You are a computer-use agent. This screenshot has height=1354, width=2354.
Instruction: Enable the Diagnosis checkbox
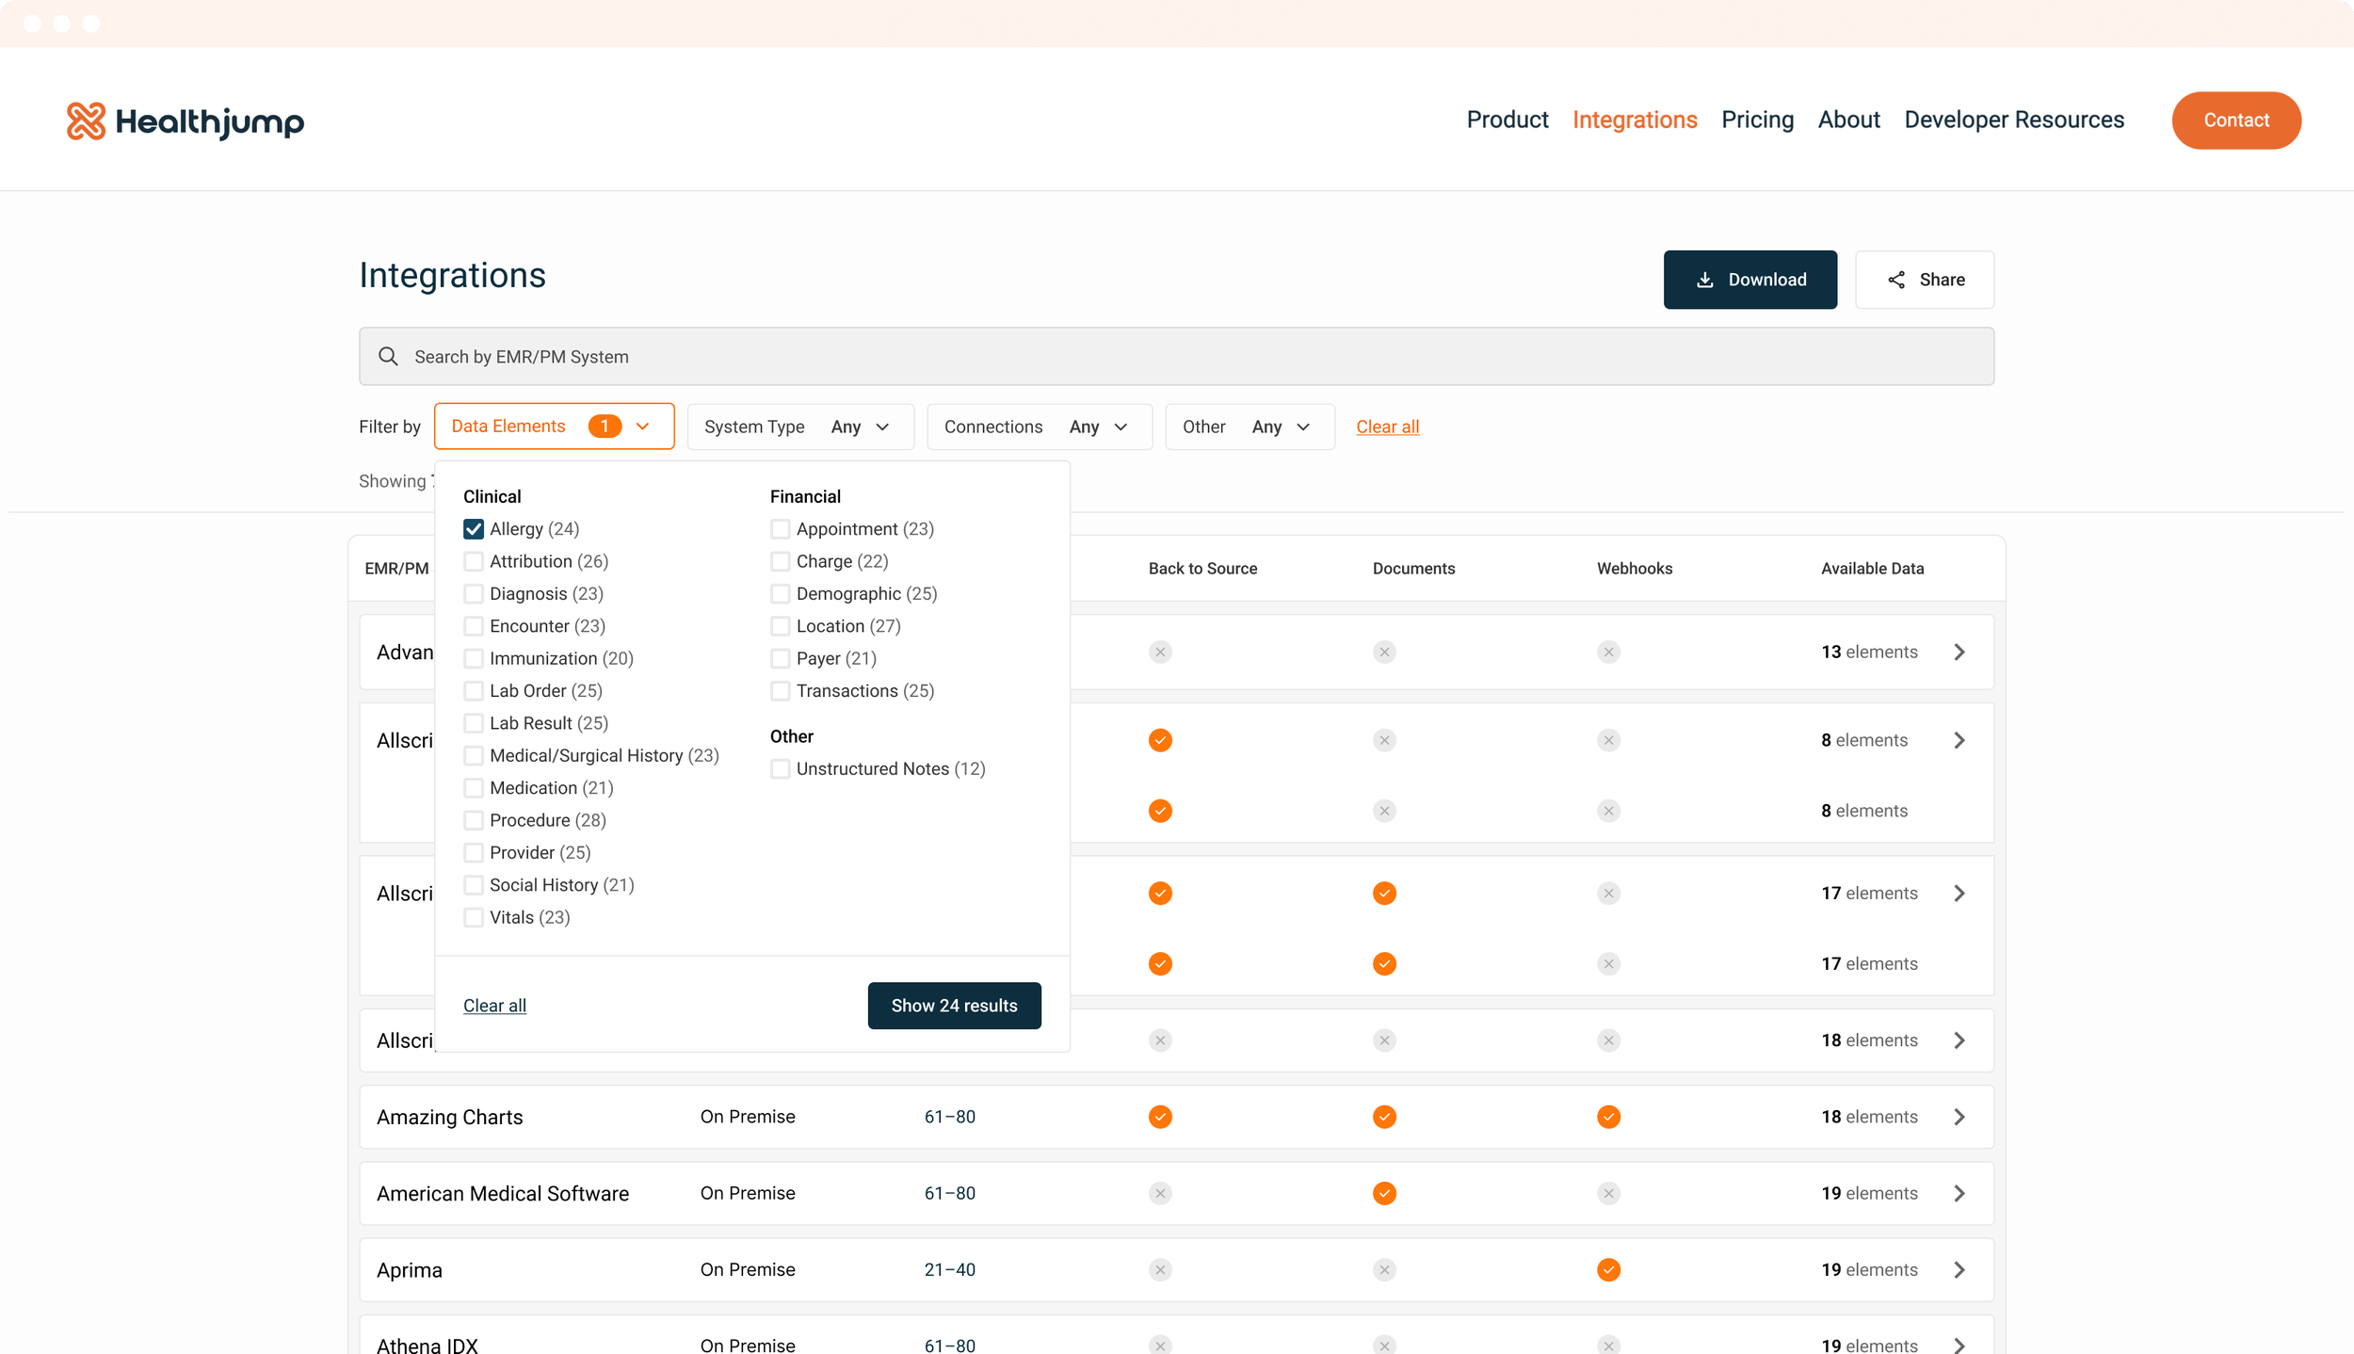474,594
